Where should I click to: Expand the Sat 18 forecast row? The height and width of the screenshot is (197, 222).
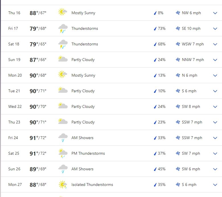coord(215,44)
